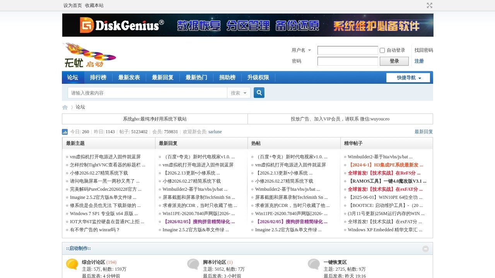Viewport: 495px width, 278px height.
Task: Open 综合讨论区 via its chat bubble icon
Action: click(72, 264)
